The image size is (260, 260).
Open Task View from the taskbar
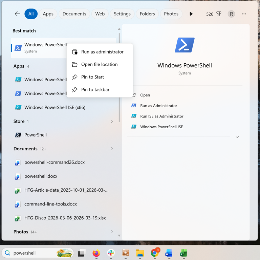pyautogui.click(x=81, y=253)
